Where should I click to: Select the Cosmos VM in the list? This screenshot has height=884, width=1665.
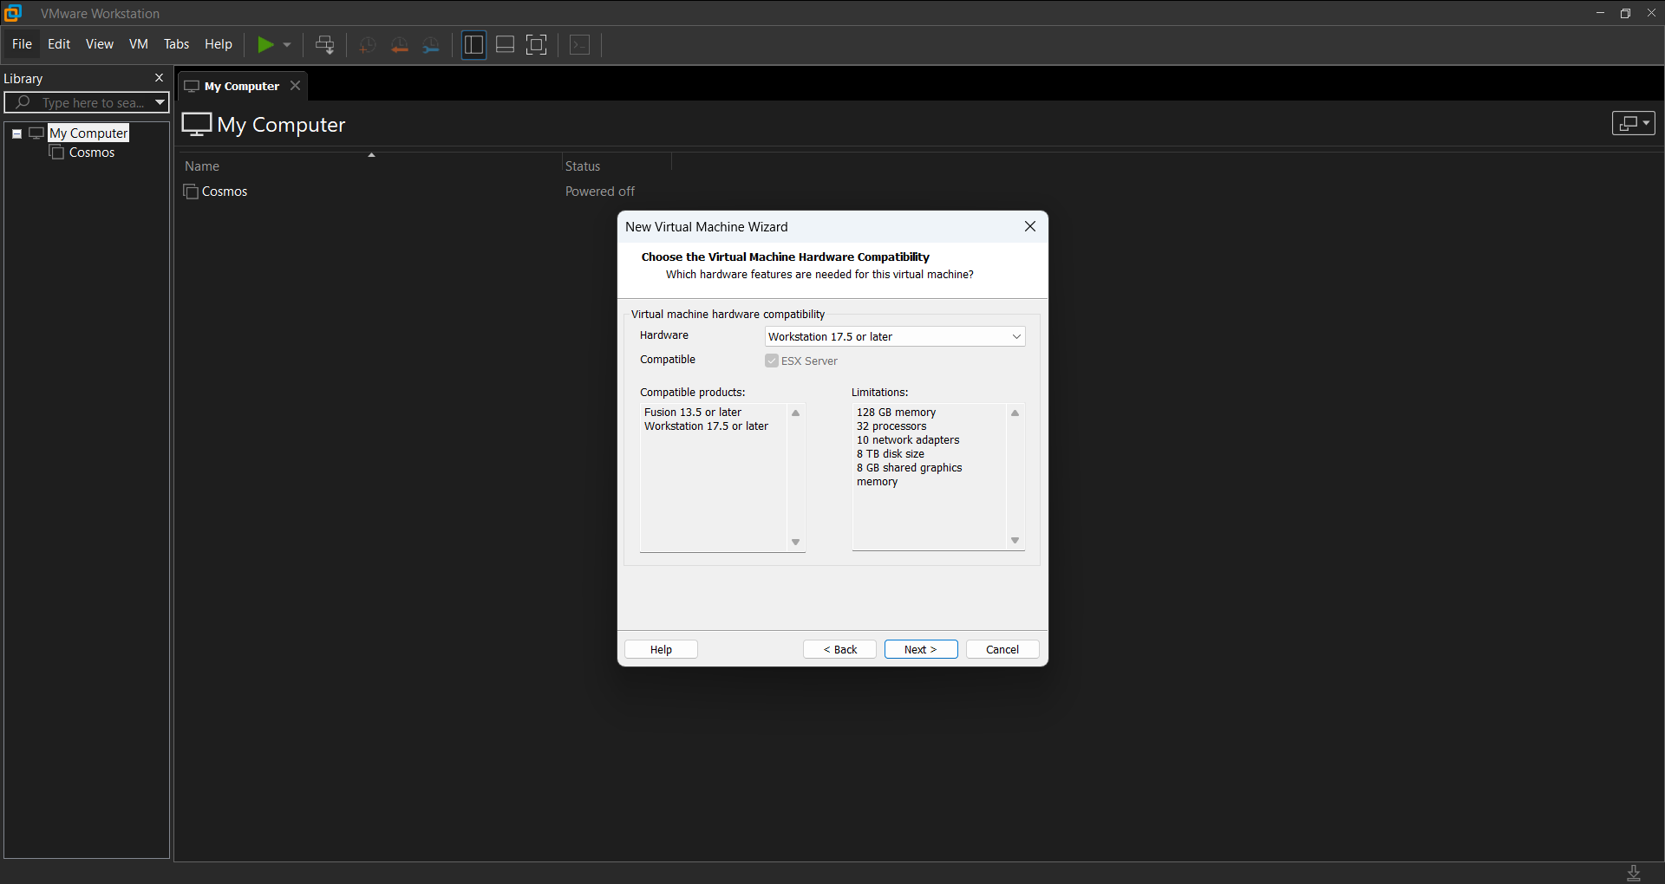224,192
